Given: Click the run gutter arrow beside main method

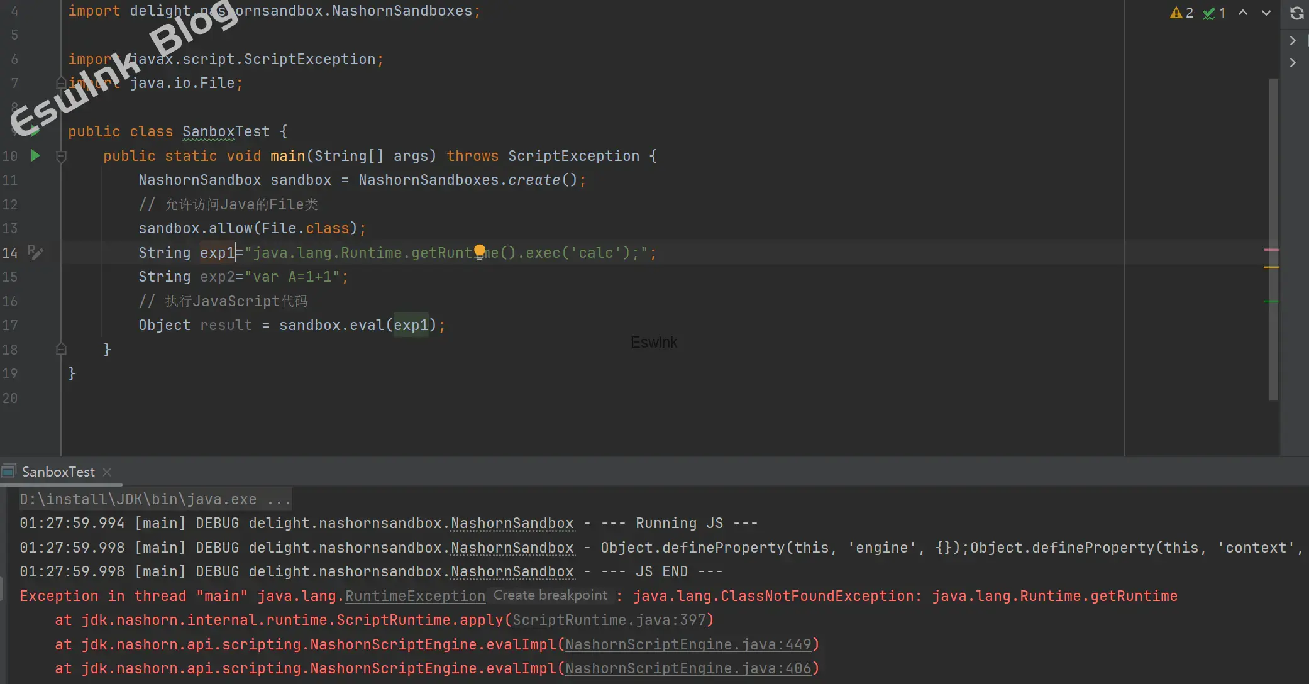Looking at the screenshot, I should click(x=36, y=156).
